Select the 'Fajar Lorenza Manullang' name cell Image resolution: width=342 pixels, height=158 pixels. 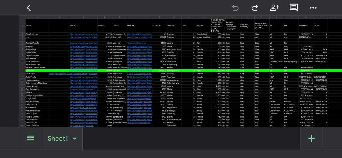pyautogui.click(x=37, y=83)
